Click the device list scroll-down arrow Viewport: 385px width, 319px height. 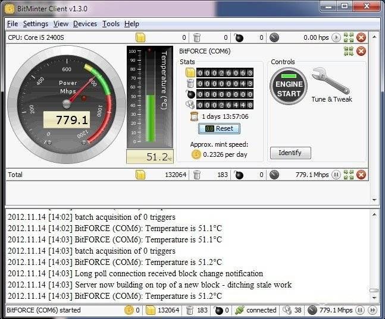coord(374,200)
